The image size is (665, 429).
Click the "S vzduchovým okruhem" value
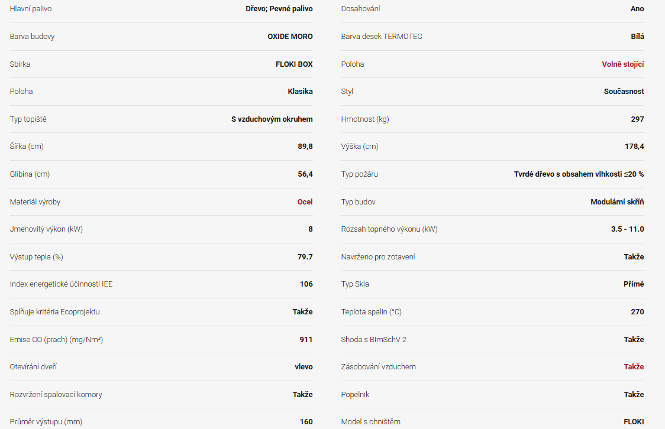pyautogui.click(x=272, y=119)
